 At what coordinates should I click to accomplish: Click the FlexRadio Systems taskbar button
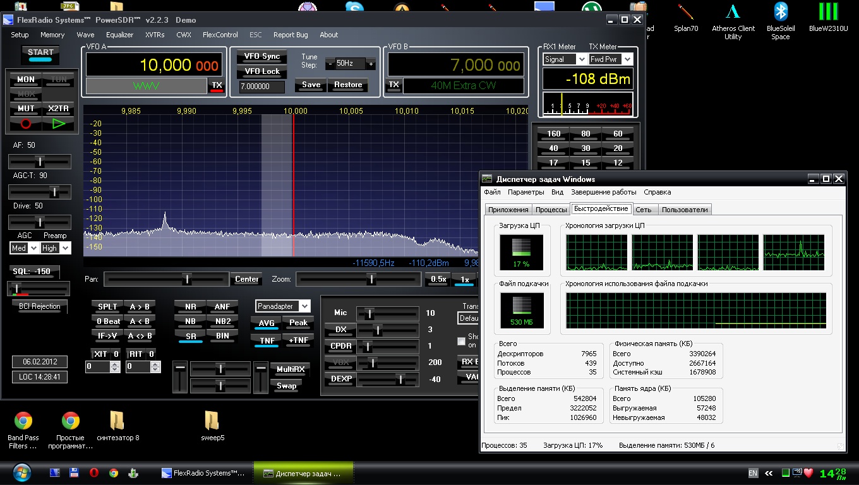point(204,473)
